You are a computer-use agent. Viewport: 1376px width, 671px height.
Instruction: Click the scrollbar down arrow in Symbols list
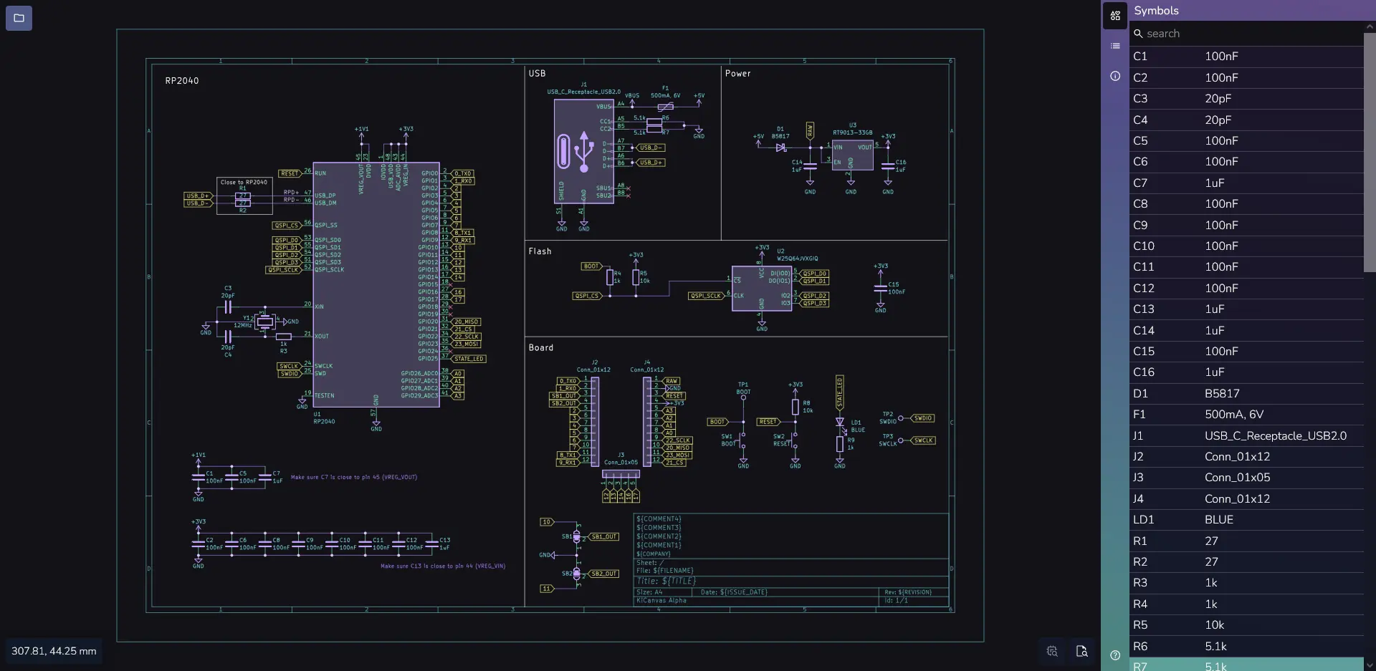click(x=1370, y=665)
